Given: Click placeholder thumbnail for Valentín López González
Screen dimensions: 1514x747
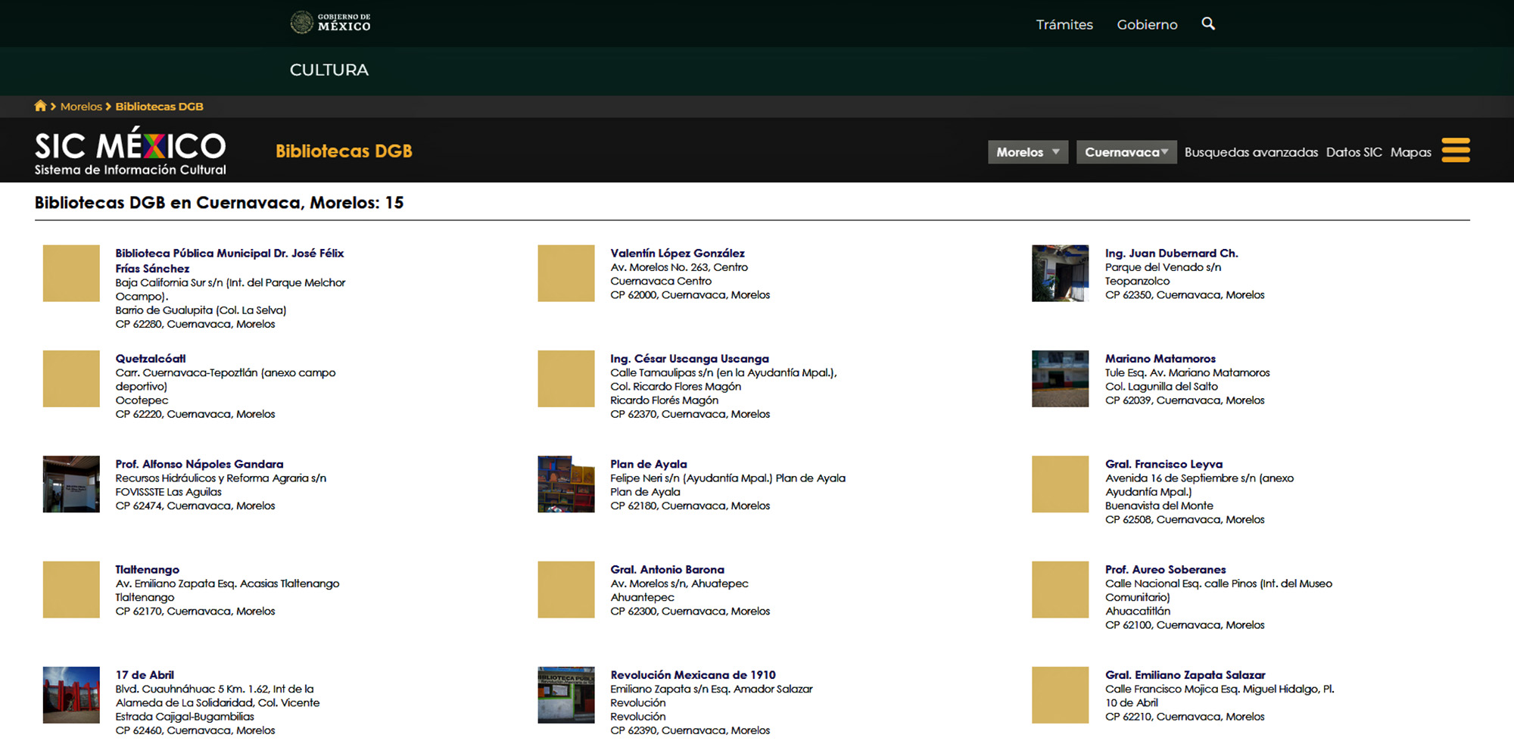Looking at the screenshot, I should click(566, 273).
